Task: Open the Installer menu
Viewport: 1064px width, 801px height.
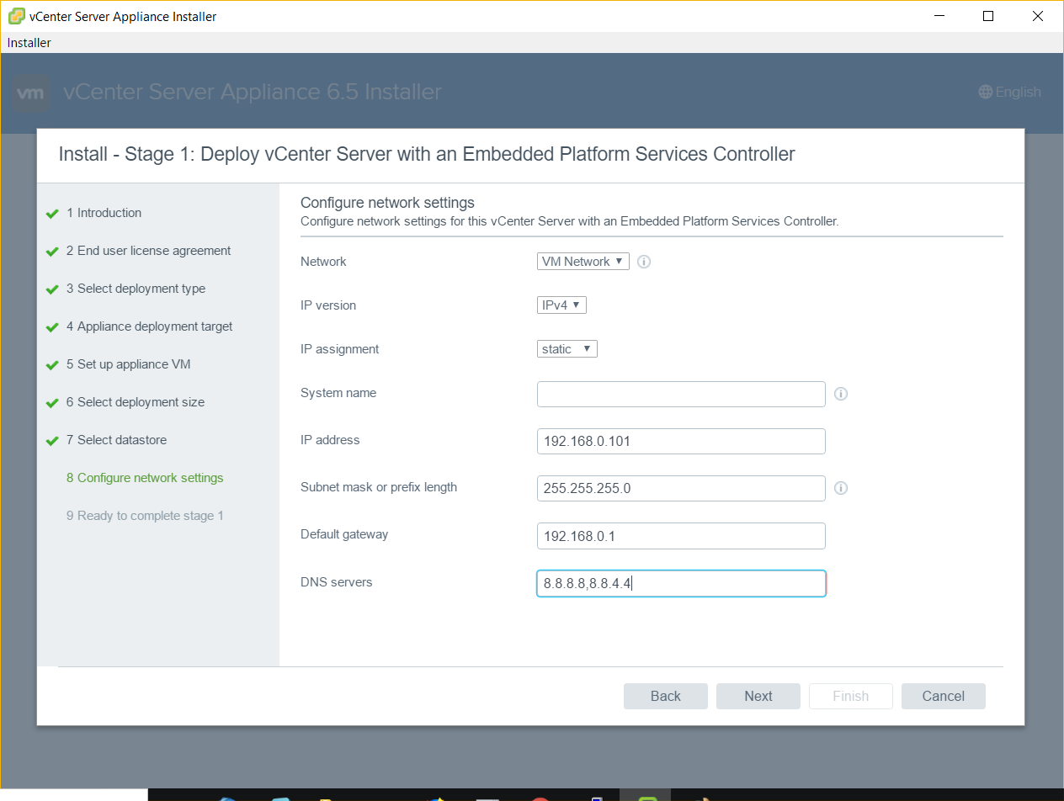Action: click(x=29, y=43)
